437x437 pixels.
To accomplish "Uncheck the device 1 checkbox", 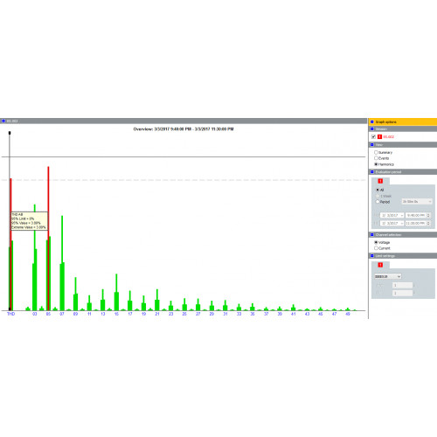I will (373, 136).
